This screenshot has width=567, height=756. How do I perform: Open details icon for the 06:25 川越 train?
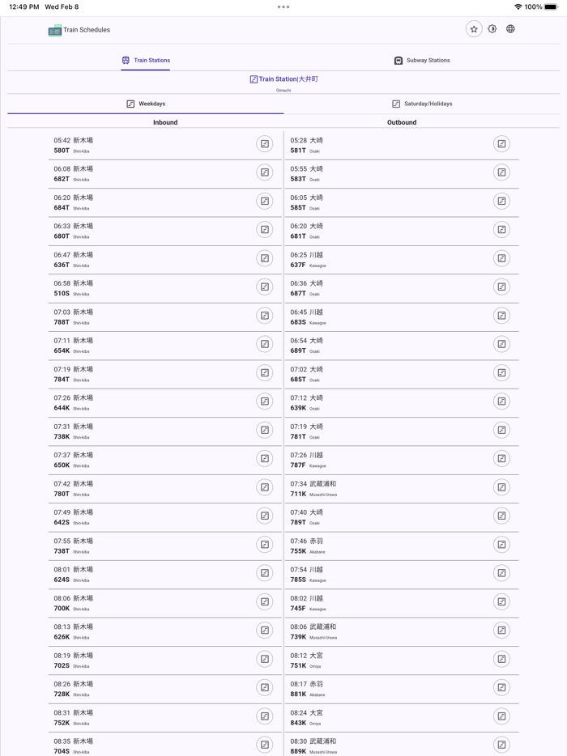tap(502, 258)
